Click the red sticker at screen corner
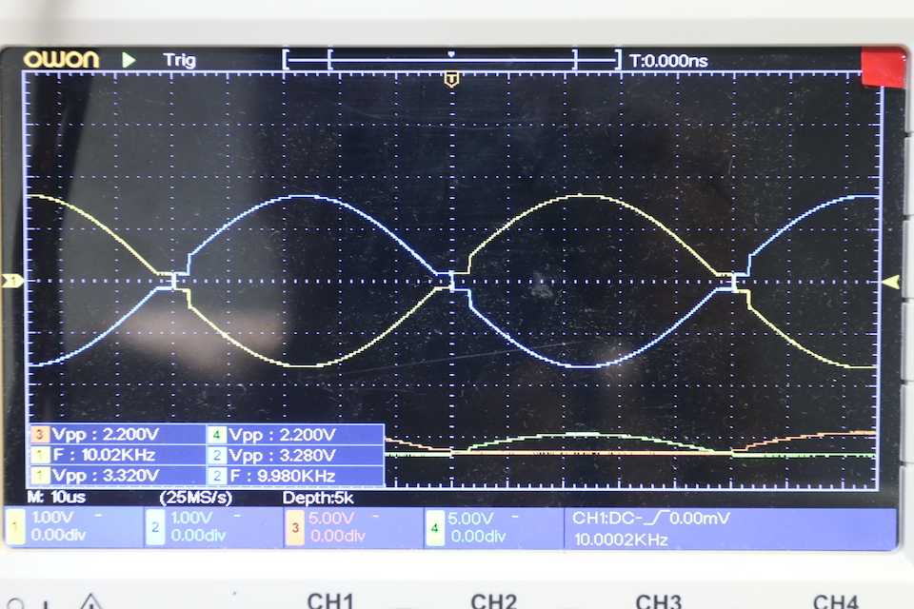The height and width of the screenshot is (609, 914). [884, 68]
